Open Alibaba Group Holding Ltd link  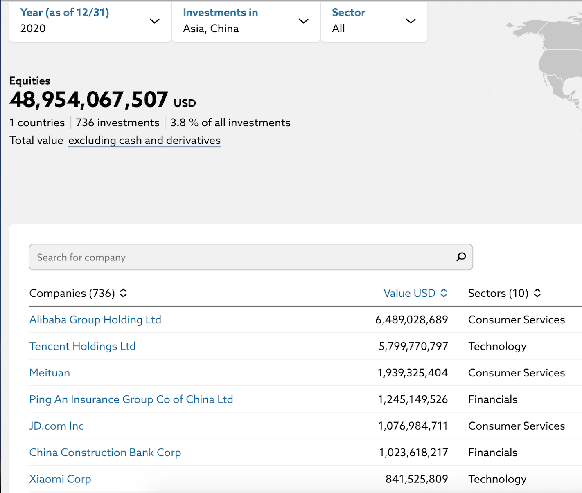tap(95, 320)
